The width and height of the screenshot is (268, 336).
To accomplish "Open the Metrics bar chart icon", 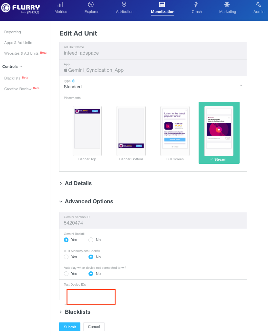I will [60, 5].
